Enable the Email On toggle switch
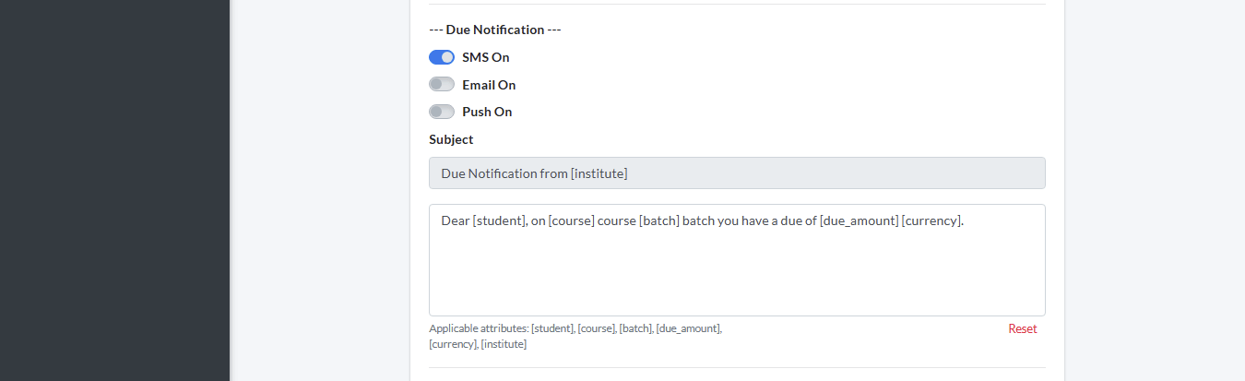The height and width of the screenshot is (381, 1245). pos(442,85)
